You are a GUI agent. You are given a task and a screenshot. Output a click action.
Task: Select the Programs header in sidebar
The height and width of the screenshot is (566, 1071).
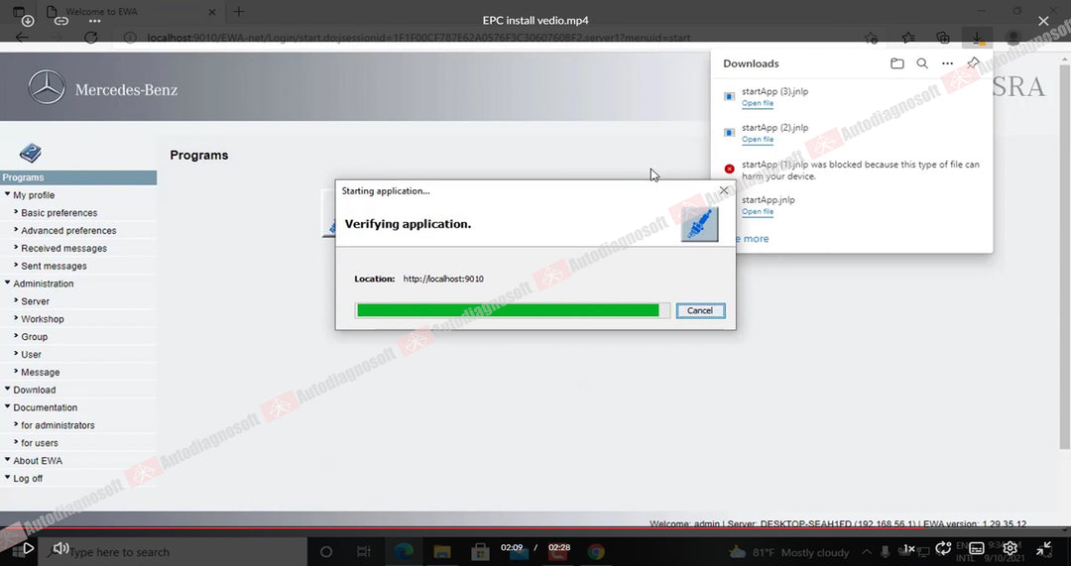(78, 177)
